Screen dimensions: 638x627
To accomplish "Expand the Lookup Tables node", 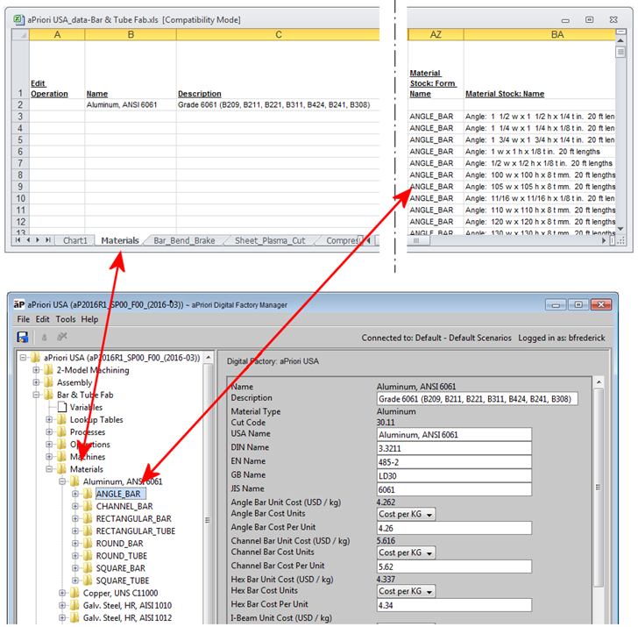I will [x=49, y=419].
